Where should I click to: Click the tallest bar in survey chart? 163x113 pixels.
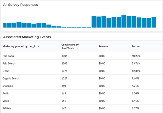click(x=124, y=21)
